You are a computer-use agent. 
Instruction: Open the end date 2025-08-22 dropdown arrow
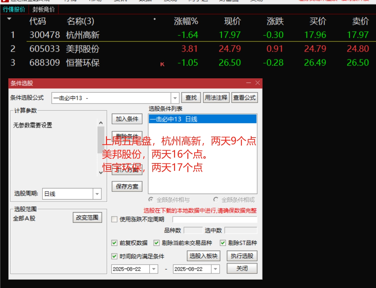[216, 269]
